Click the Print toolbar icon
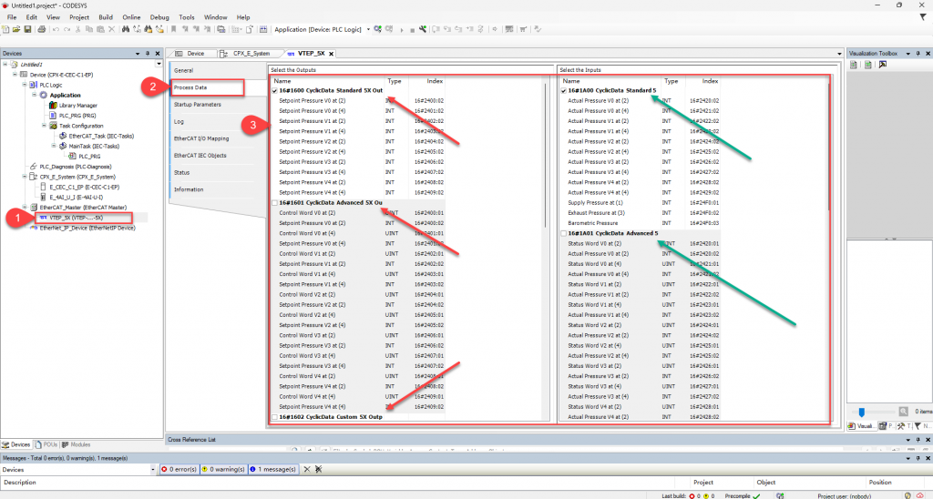 pyautogui.click(x=42, y=29)
